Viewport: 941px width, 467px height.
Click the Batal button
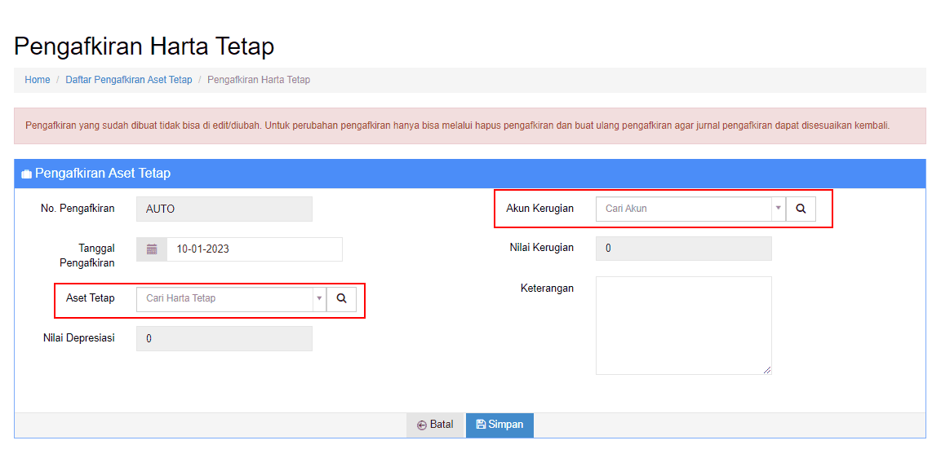pos(435,425)
